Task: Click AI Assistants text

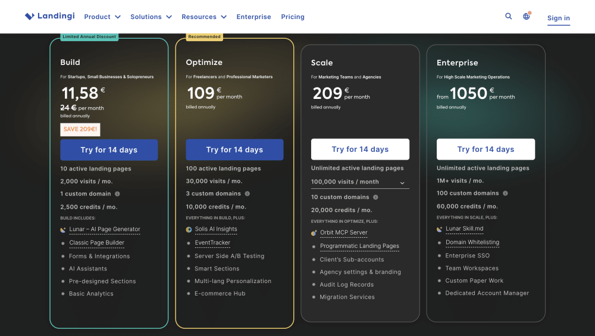Action: click(x=88, y=269)
